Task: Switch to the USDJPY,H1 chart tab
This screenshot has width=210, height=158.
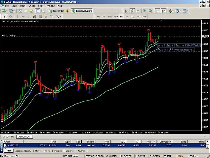Action: (x=8, y=137)
